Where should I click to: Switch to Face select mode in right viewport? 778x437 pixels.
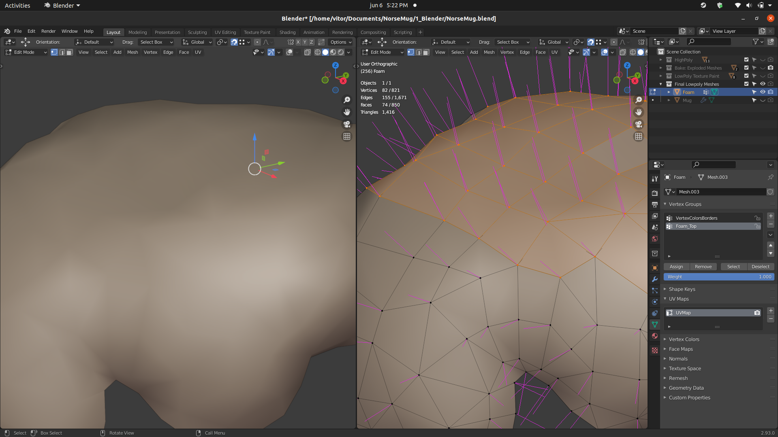click(x=426, y=52)
